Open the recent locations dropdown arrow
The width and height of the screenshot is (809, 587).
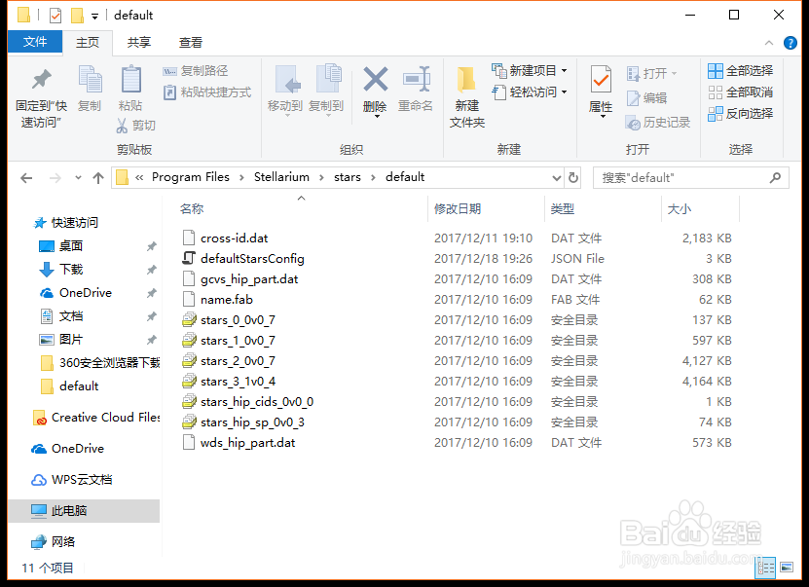[78, 178]
